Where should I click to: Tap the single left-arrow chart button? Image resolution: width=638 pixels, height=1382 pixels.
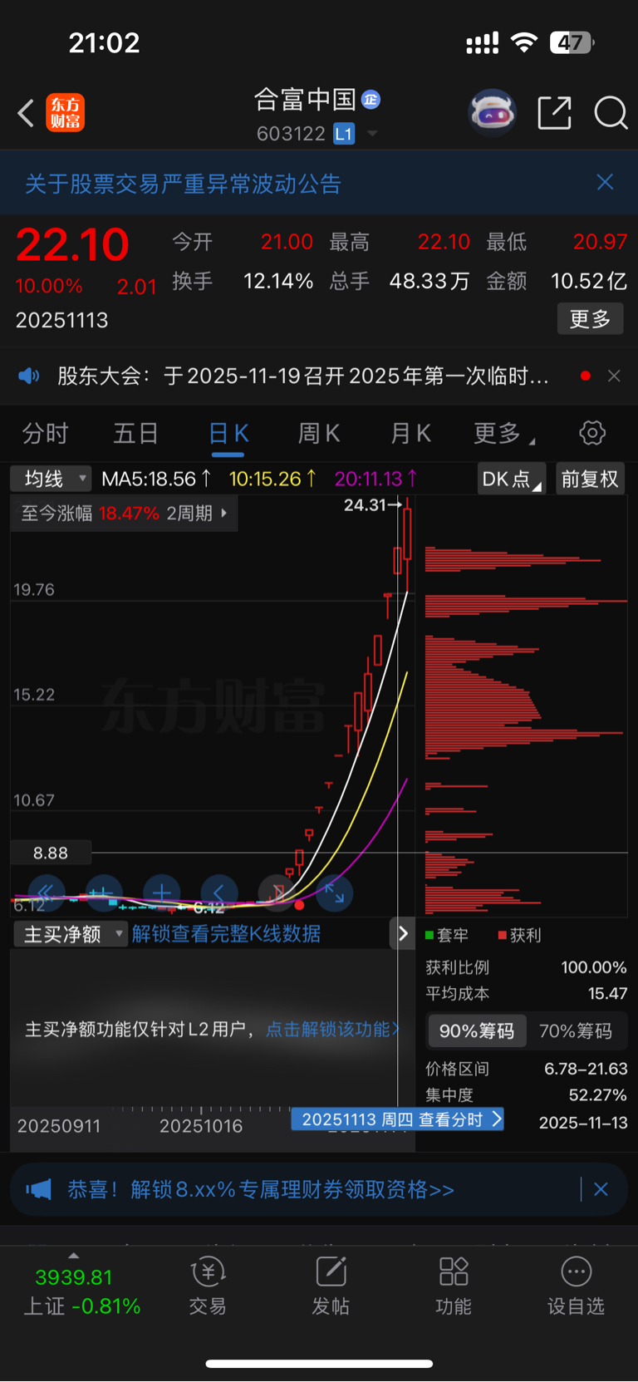(x=219, y=893)
